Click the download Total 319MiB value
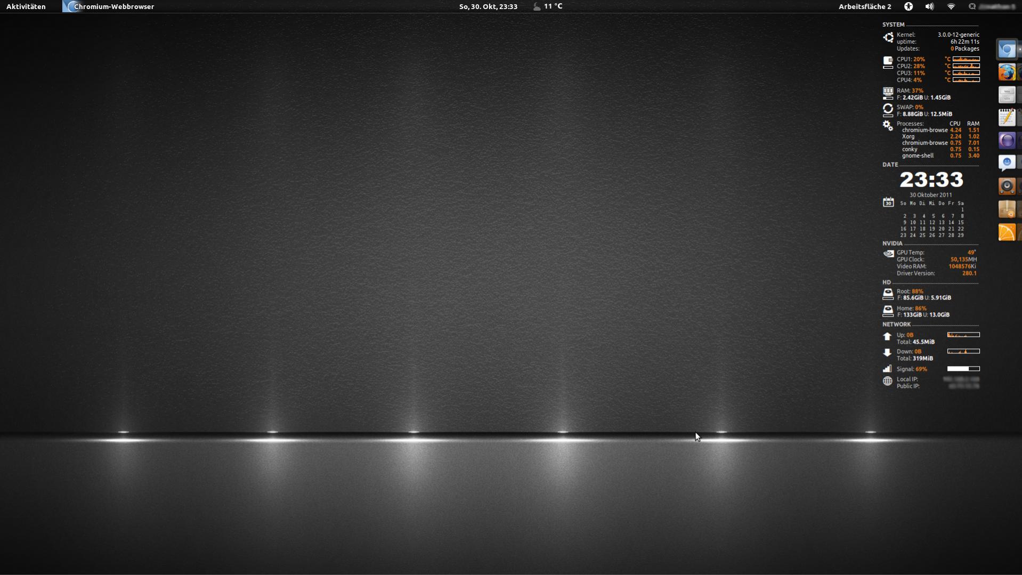This screenshot has width=1022, height=575. 922,359
